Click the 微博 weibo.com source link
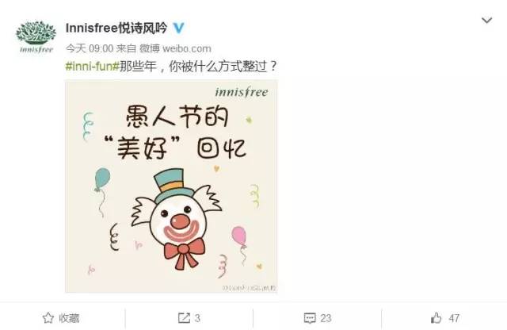 coord(175,48)
